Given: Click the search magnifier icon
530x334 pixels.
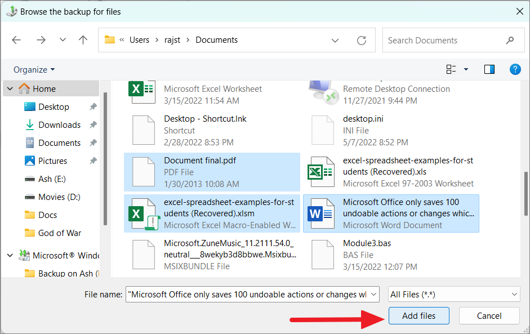Looking at the screenshot, I should coord(510,40).
